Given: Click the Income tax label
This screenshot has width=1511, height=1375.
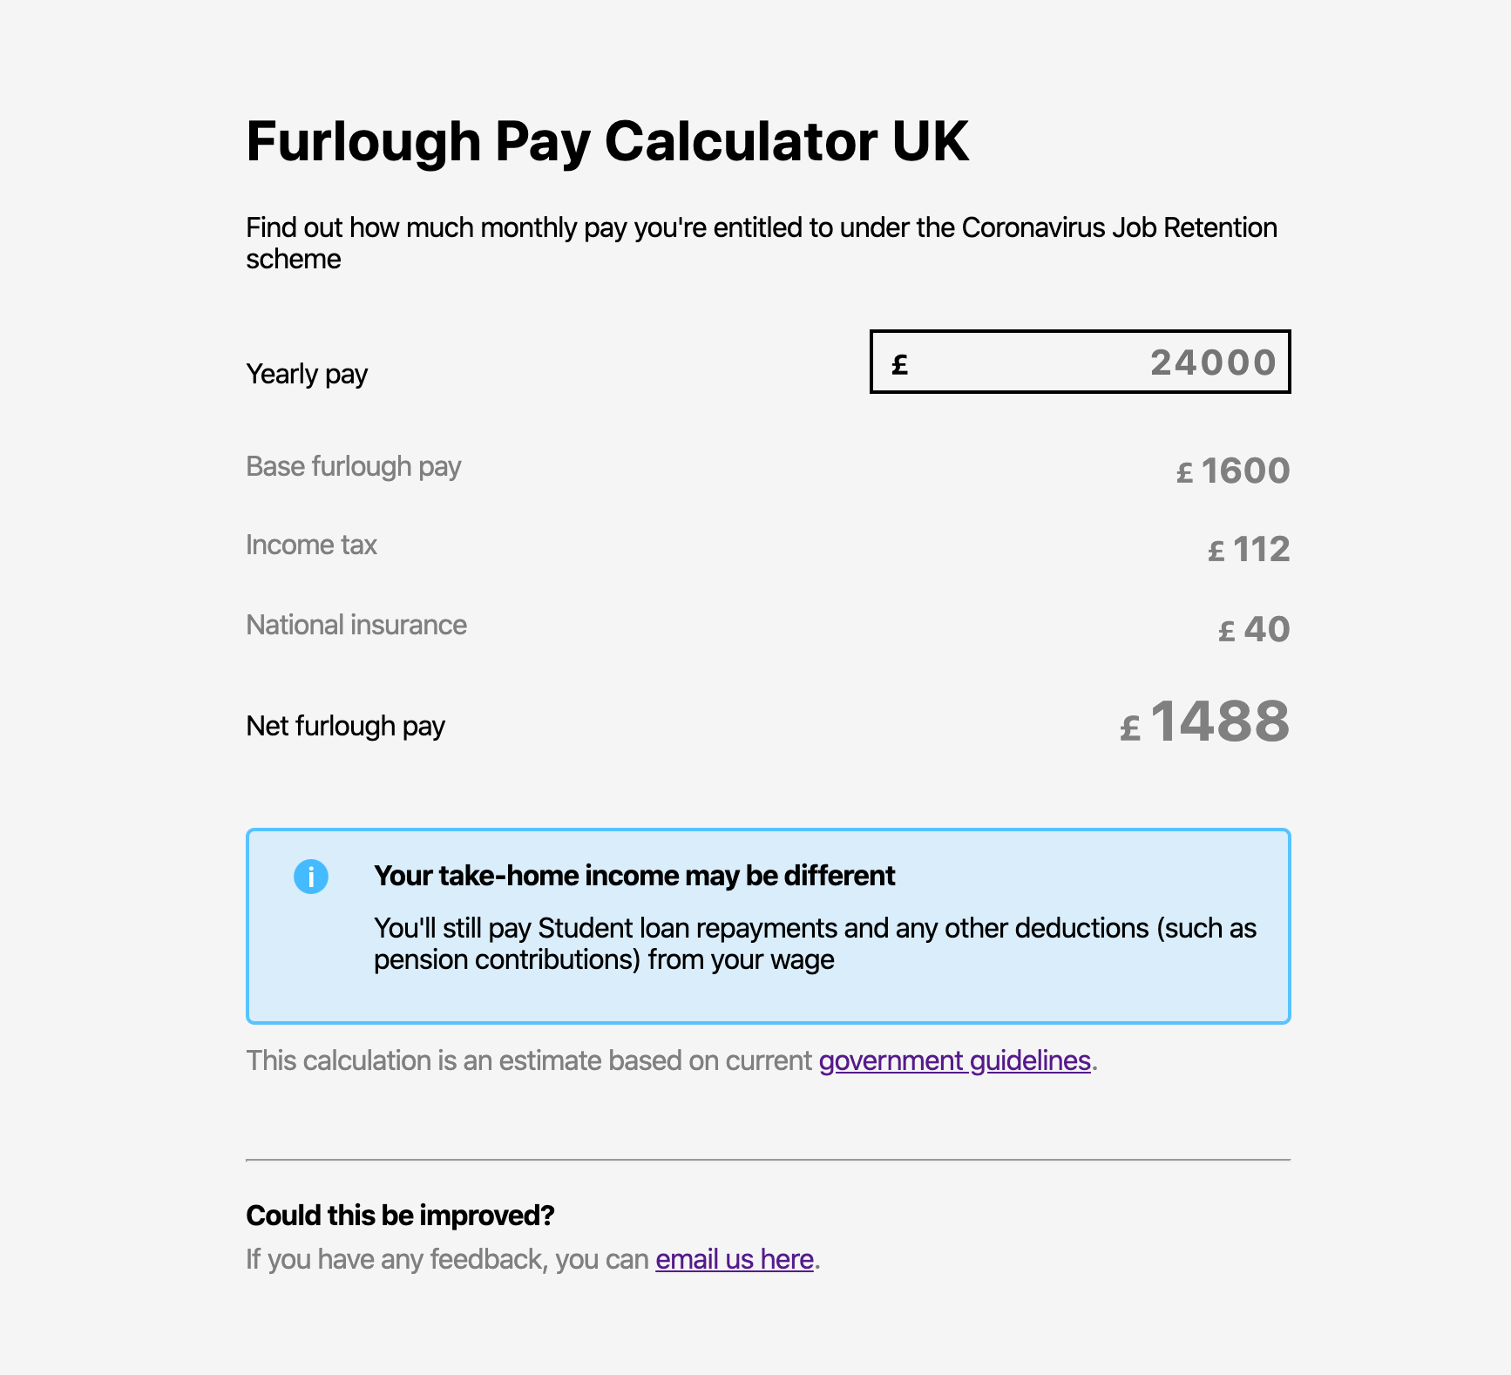Looking at the screenshot, I should point(312,545).
